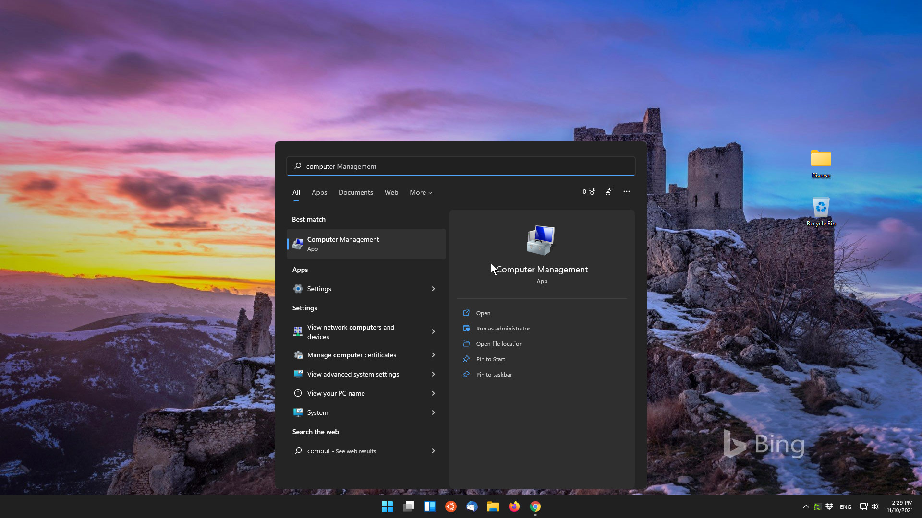Select 'View advanced system settings' result text
Image resolution: width=922 pixels, height=518 pixels.
353,374
